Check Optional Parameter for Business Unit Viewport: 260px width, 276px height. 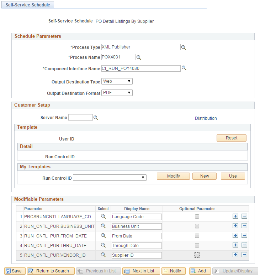[x=197, y=226]
